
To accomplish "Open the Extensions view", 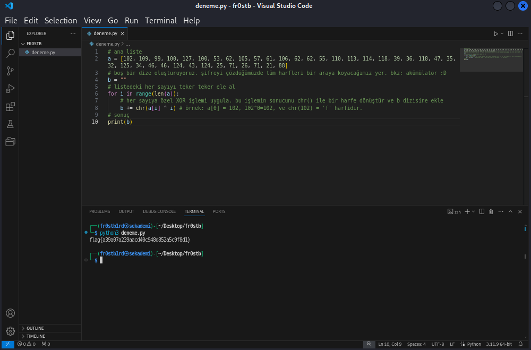I will click(x=10, y=106).
